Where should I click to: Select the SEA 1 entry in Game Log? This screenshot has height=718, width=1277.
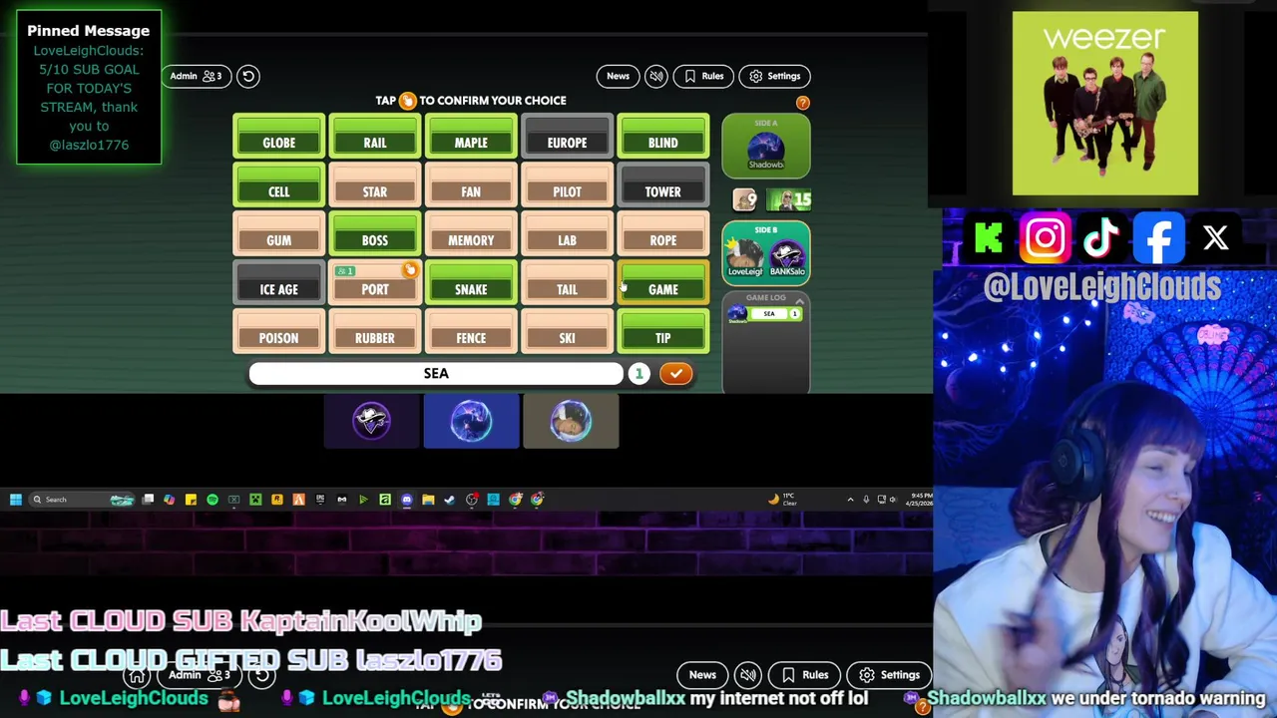coord(766,314)
